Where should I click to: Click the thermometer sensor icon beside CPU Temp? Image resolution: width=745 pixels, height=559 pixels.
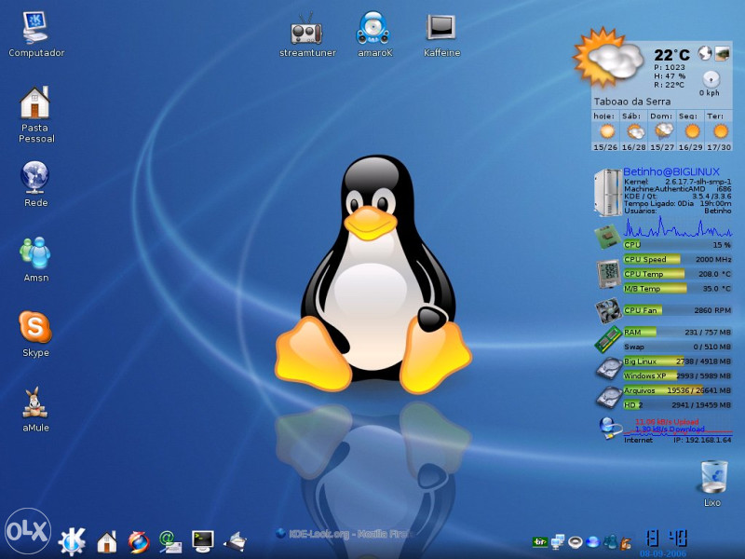coord(608,274)
